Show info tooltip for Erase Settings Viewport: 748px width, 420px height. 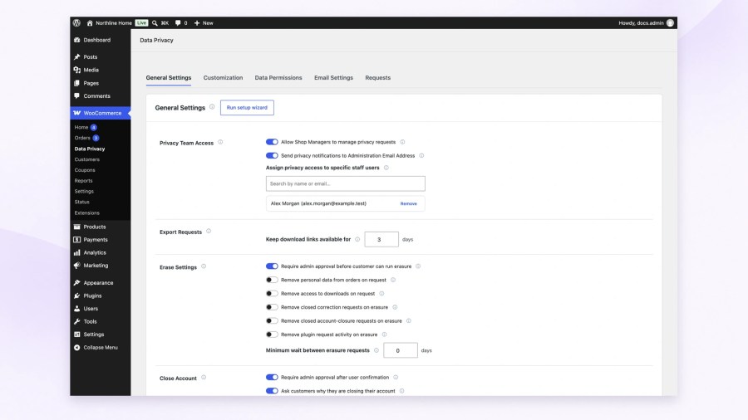(x=204, y=266)
